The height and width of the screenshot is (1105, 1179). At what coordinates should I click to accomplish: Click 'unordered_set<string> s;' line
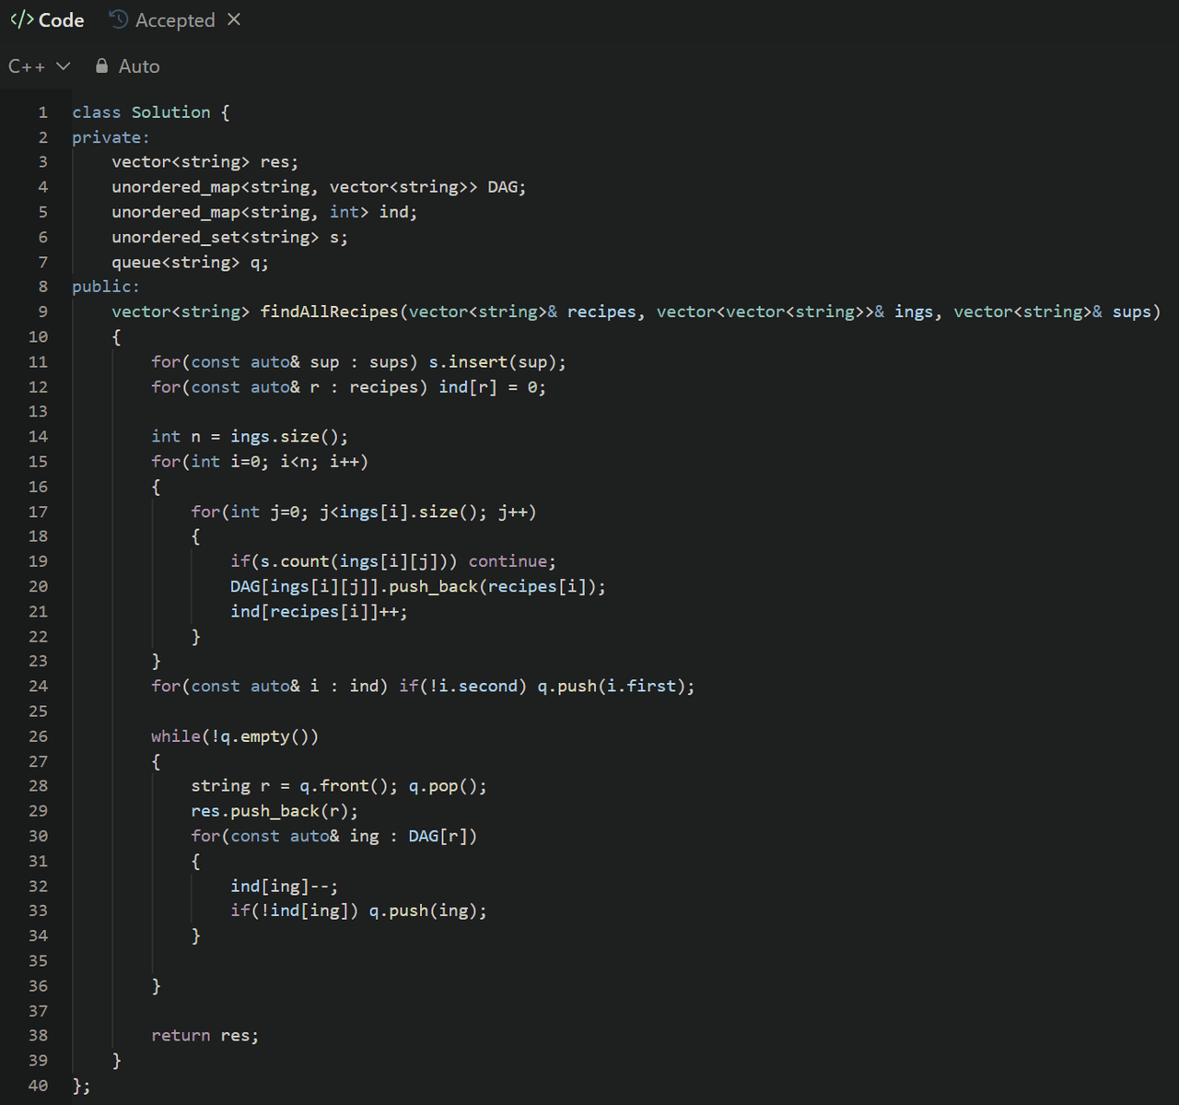(x=230, y=237)
